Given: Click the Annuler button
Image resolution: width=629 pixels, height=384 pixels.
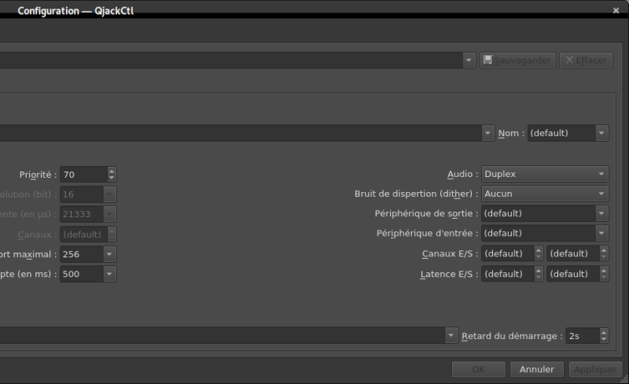Looking at the screenshot, I should (537, 369).
